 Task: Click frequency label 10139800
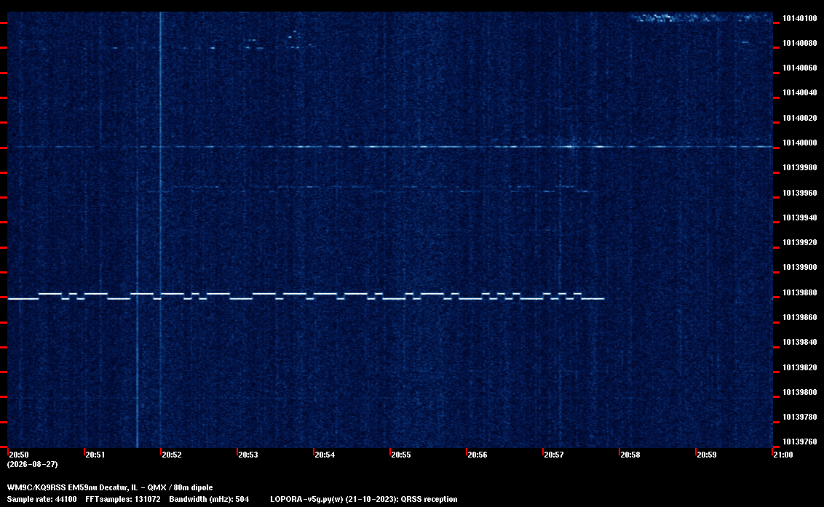[x=800, y=392]
